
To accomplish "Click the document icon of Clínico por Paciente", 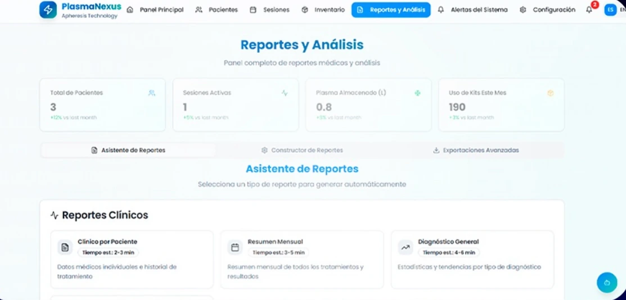I will (x=65, y=247).
